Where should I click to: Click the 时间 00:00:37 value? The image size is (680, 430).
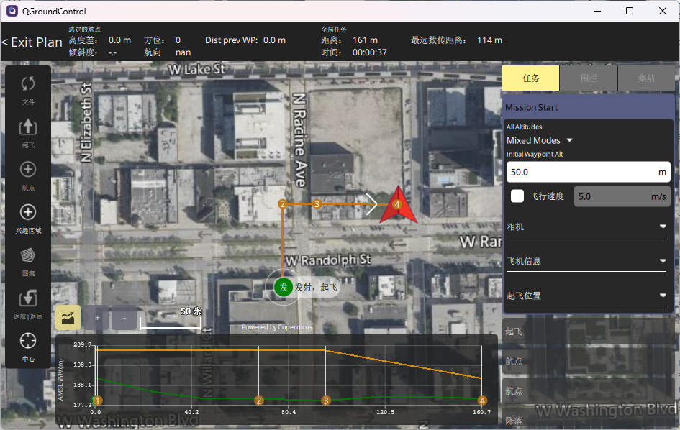pyautogui.click(x=369, y=52)
